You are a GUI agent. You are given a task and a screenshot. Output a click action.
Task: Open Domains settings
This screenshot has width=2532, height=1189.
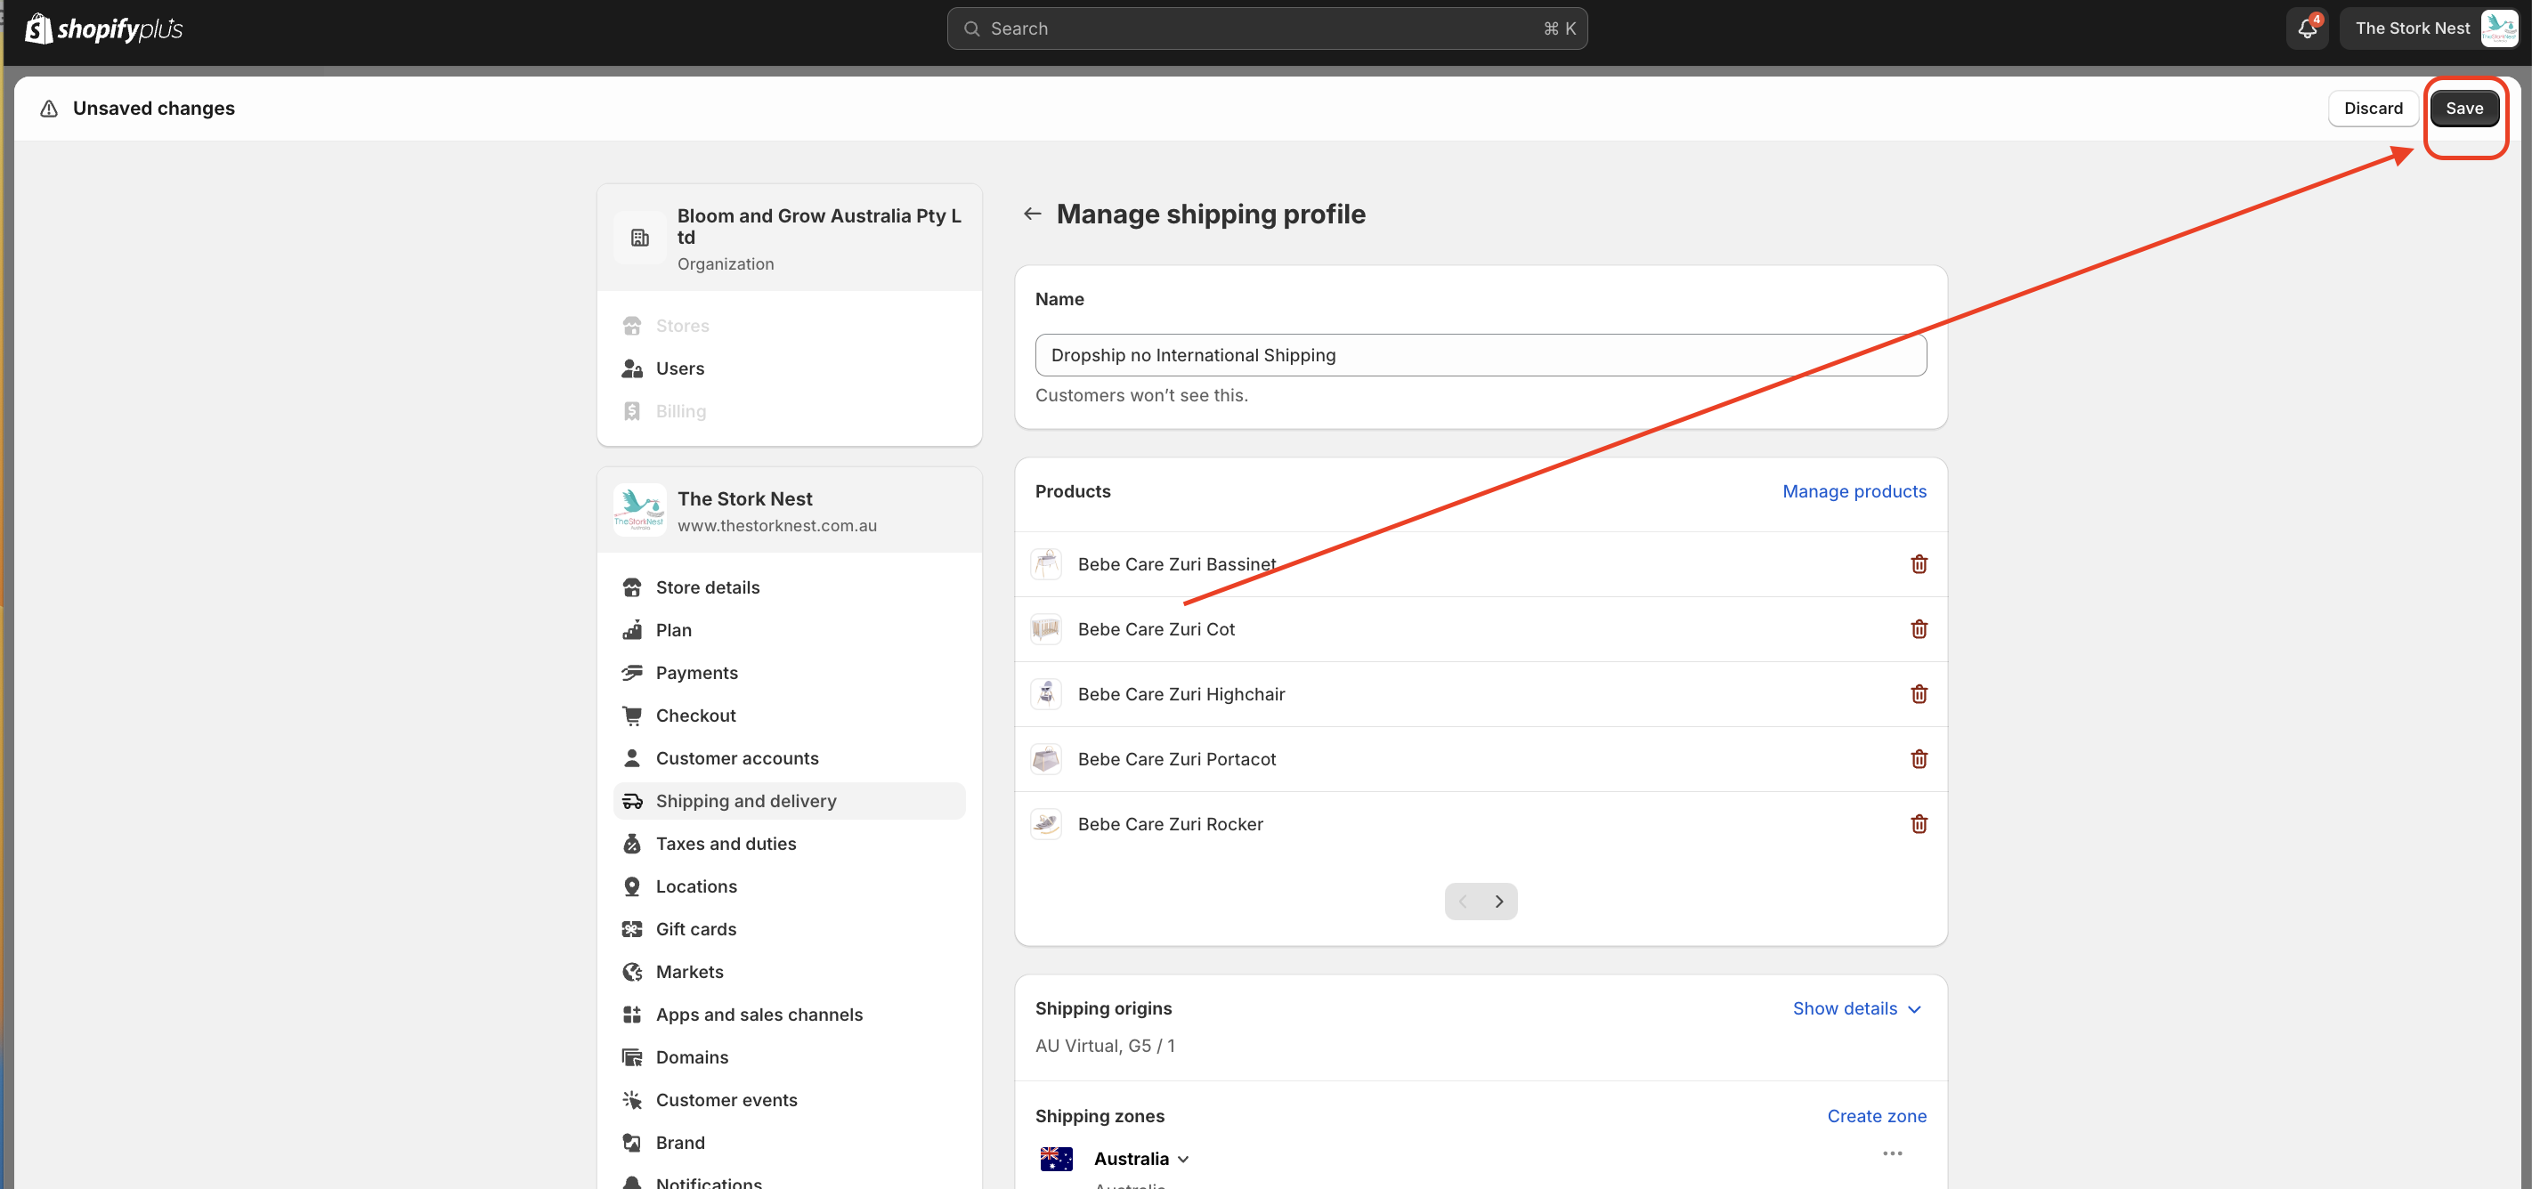tap(788, 1057)
